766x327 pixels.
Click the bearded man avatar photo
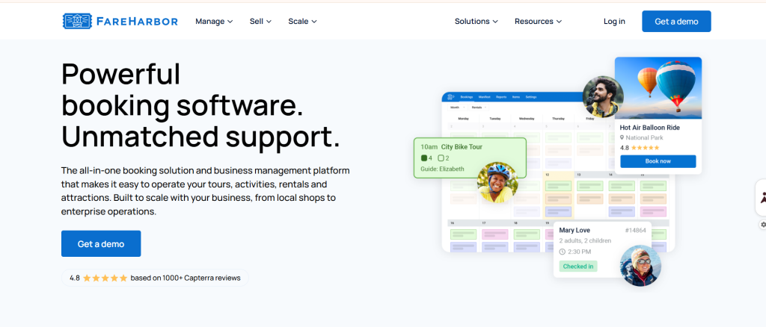pos(603,96)
